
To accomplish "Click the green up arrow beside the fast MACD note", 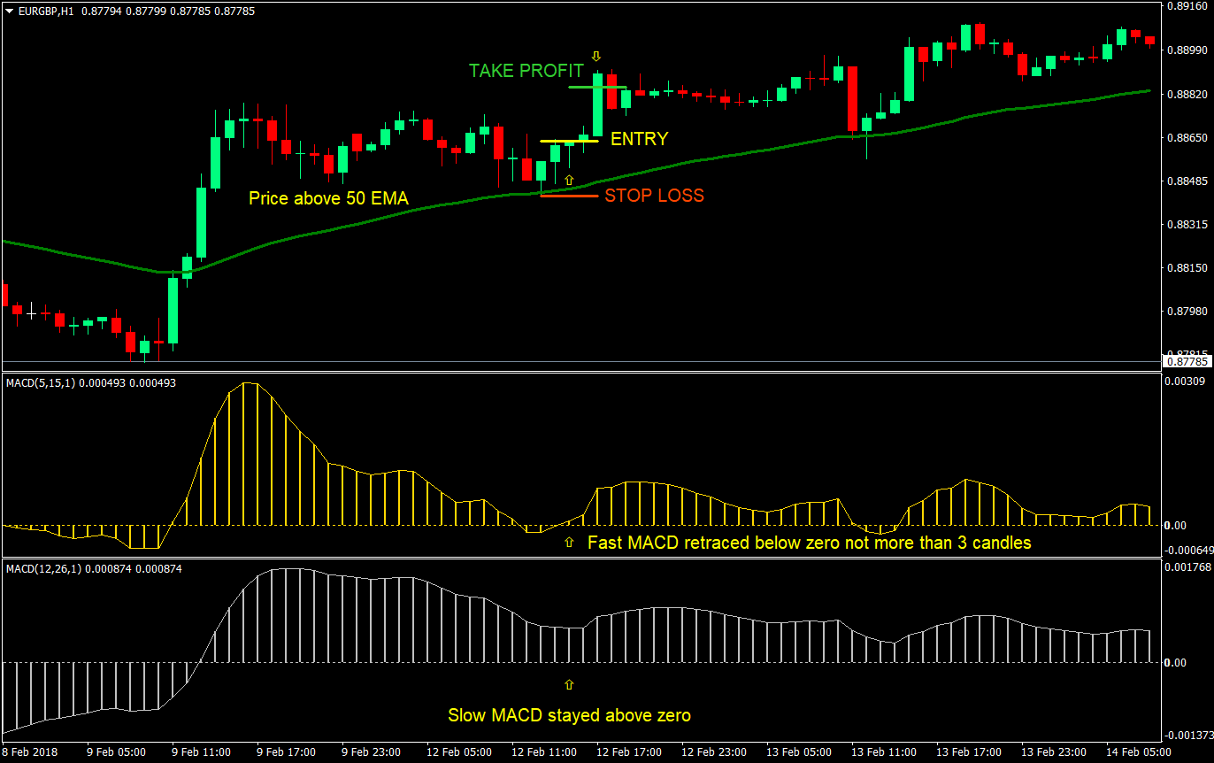I will [569, 543].
